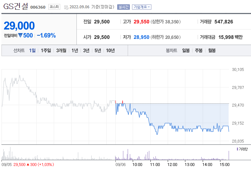
Task: Click the 고가 value 29,550
Action: coord(141,22)
